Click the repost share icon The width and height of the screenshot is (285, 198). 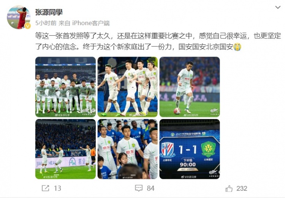(46, 188)
